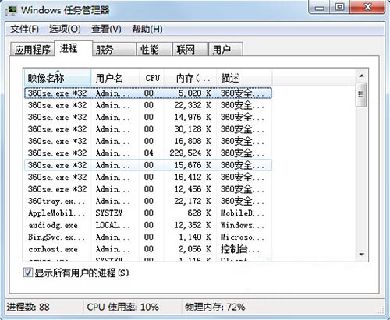
Task: Switch to the 服务 tab
Action: (115, 49)
